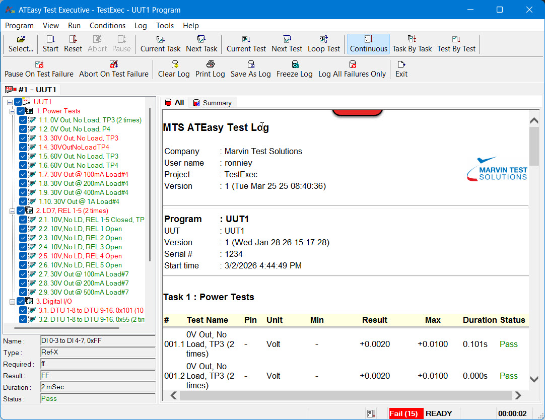Collapse the 3. Digital I/O task node
This screenshot has width=545, height=420.
(12, 302)
